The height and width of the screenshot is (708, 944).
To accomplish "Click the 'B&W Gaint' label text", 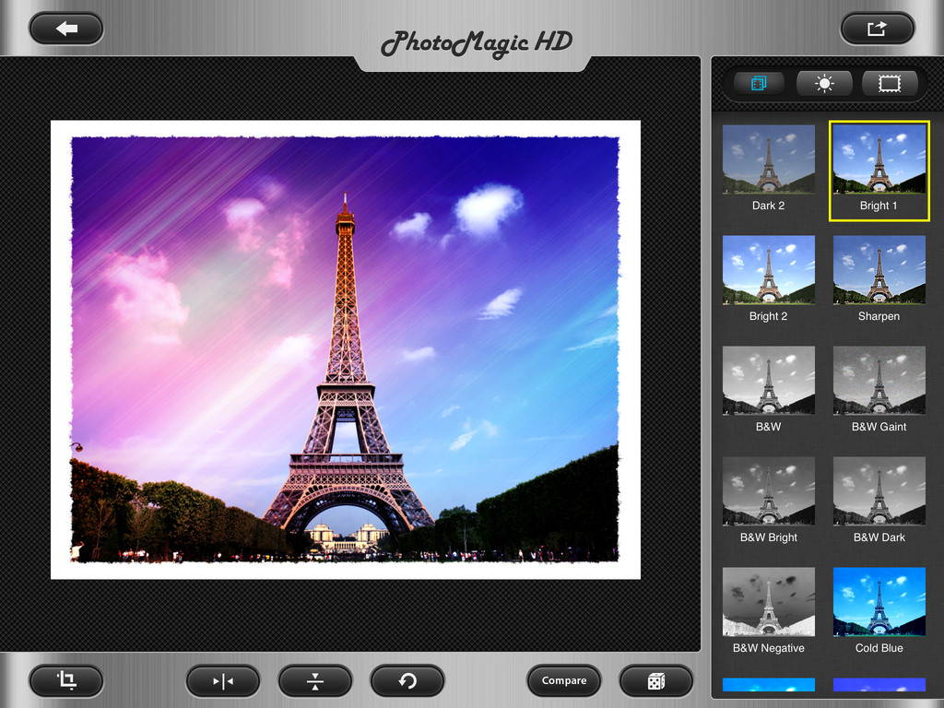I will point(879,427).
